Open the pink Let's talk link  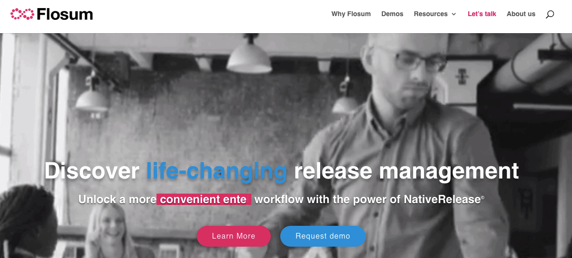(x=482, y=14)
